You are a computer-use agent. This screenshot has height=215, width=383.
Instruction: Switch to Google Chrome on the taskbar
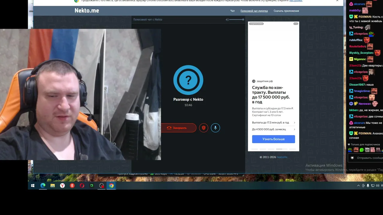pyautogui.click(x=111, y=185)
